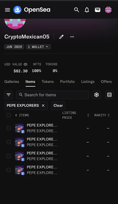Screen dimensions: 118x204
Task: Click the Clear filters button
Action: coord(58,106)
